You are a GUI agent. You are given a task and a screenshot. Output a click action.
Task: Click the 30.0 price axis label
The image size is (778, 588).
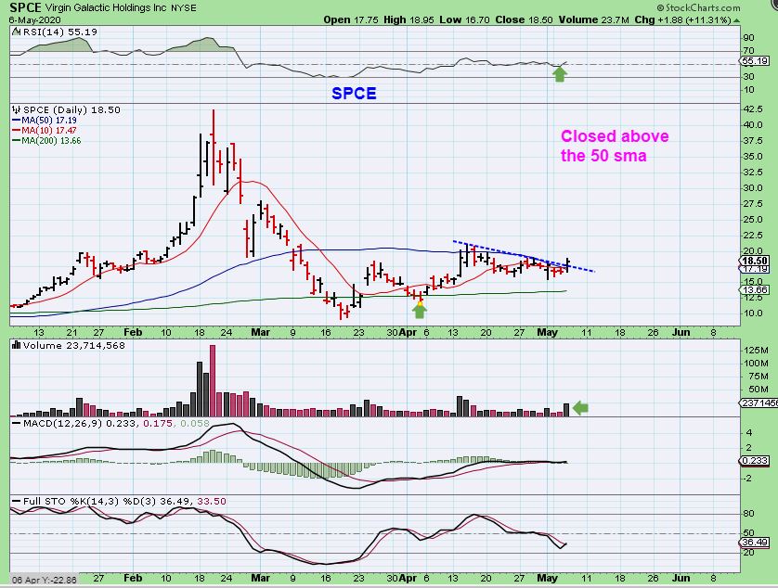(x=753, y=188)
